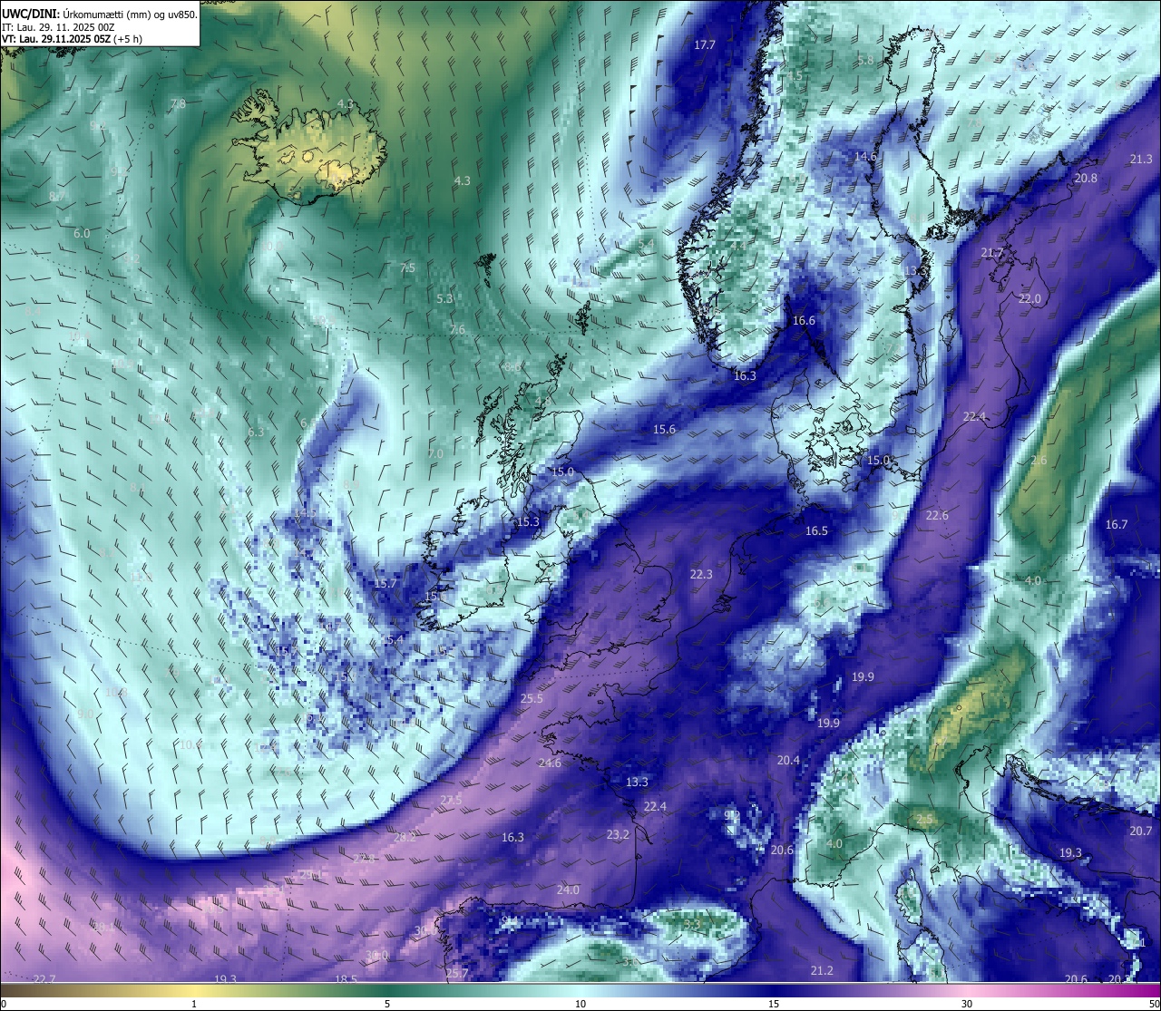Click the 18.5 value near the bottom edge
1161x1011 pixels.
pos(346,980)
